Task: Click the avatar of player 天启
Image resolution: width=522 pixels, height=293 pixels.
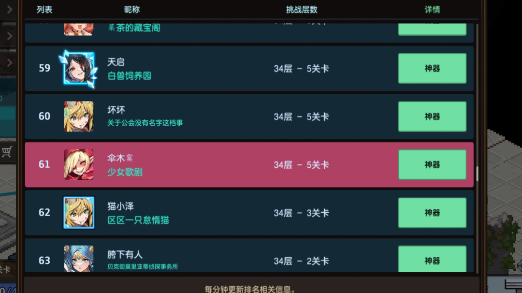Action: [x=79, y=68]
